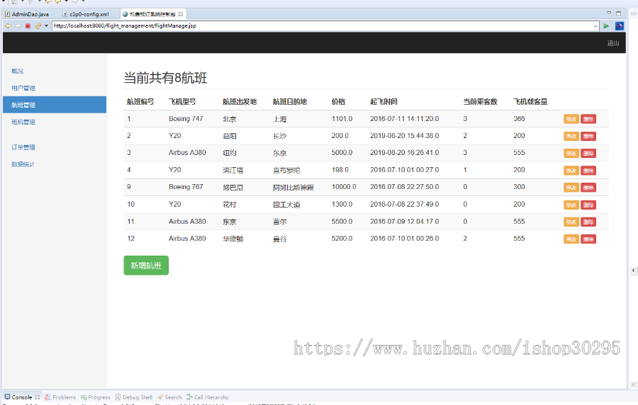Delete flight 11 东京 to 首尔
The height and width of the screenshot is (405, 638).
[588, 222]
